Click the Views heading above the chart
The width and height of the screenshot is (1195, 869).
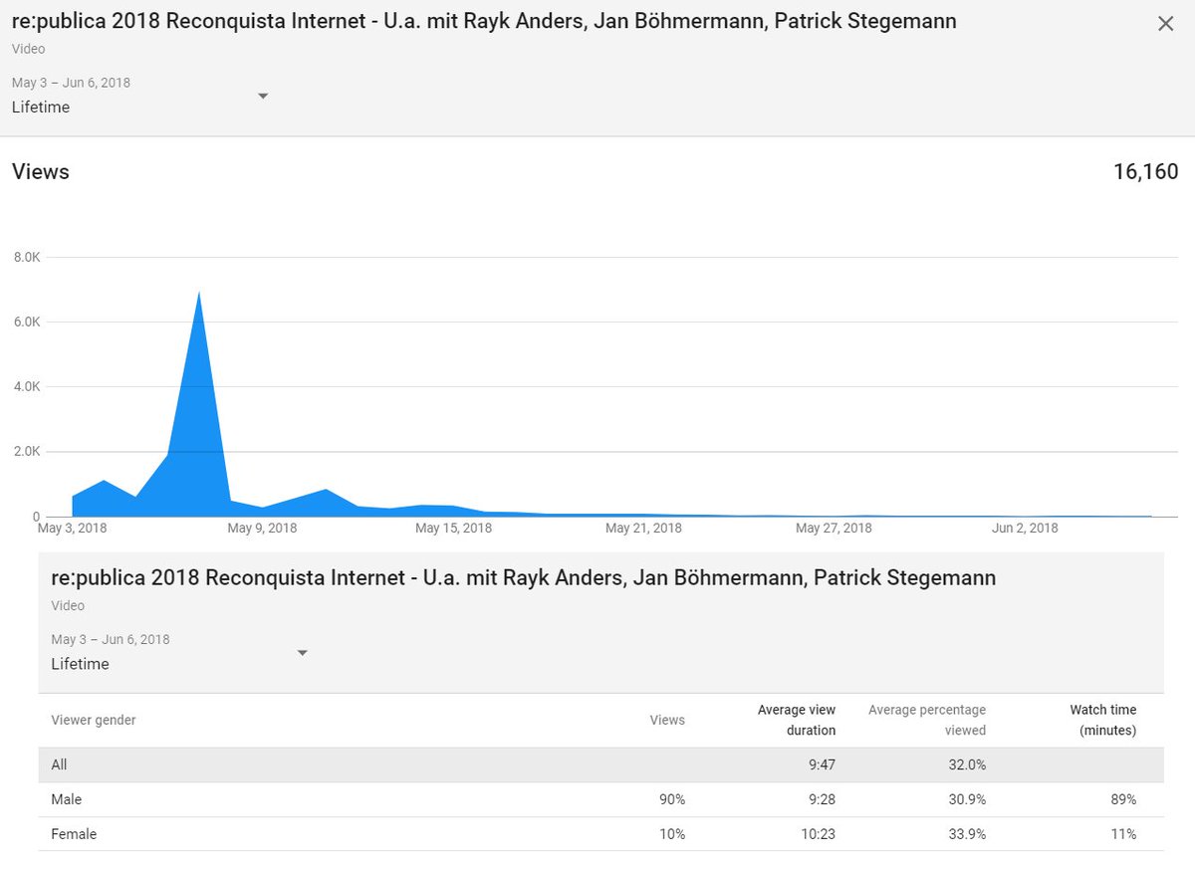point(41,171)
